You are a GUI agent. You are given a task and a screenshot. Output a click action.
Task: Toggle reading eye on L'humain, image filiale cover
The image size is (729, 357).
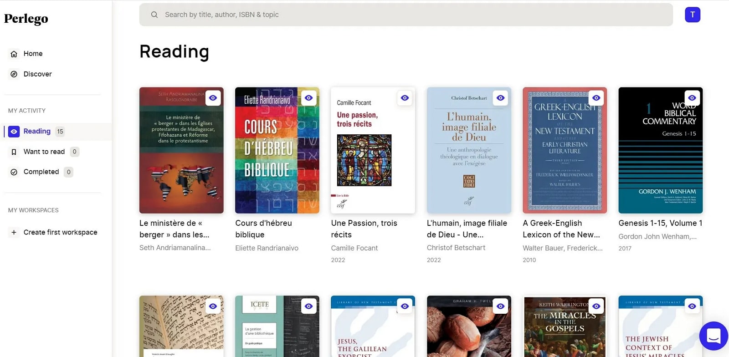point(500,98)
